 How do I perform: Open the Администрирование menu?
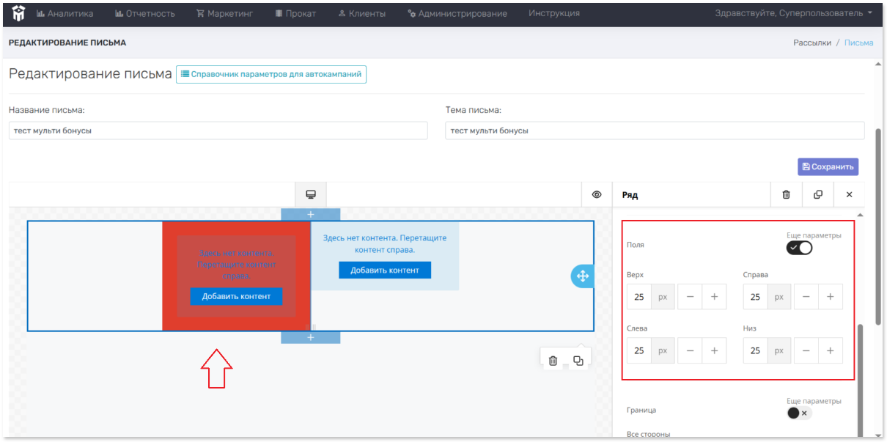457,13
